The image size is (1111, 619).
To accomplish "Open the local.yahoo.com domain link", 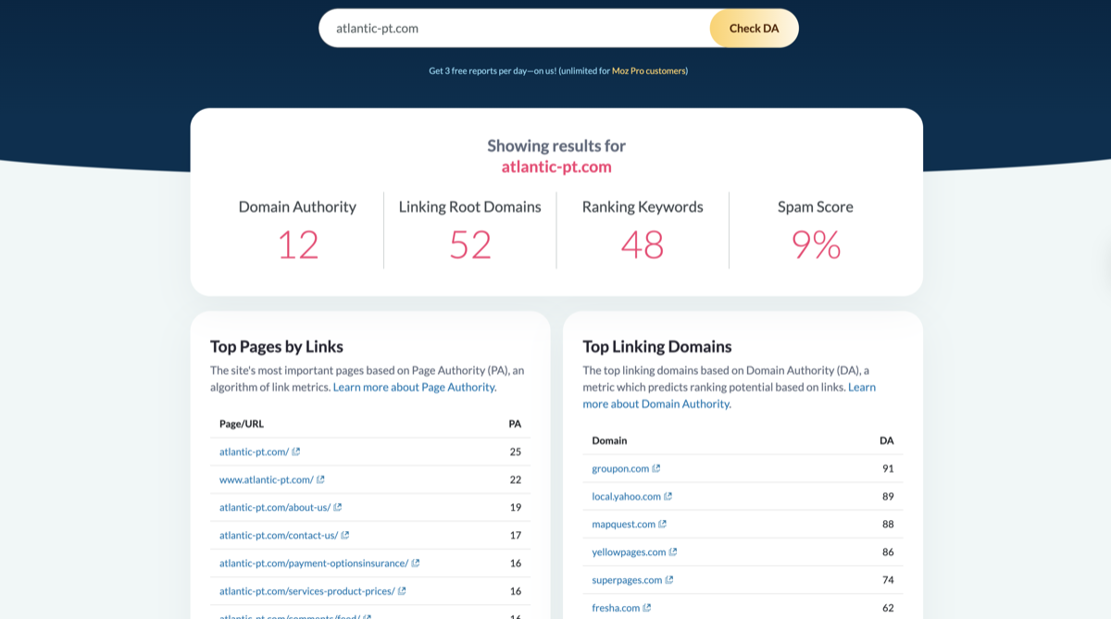I will (x=627, y=496).
